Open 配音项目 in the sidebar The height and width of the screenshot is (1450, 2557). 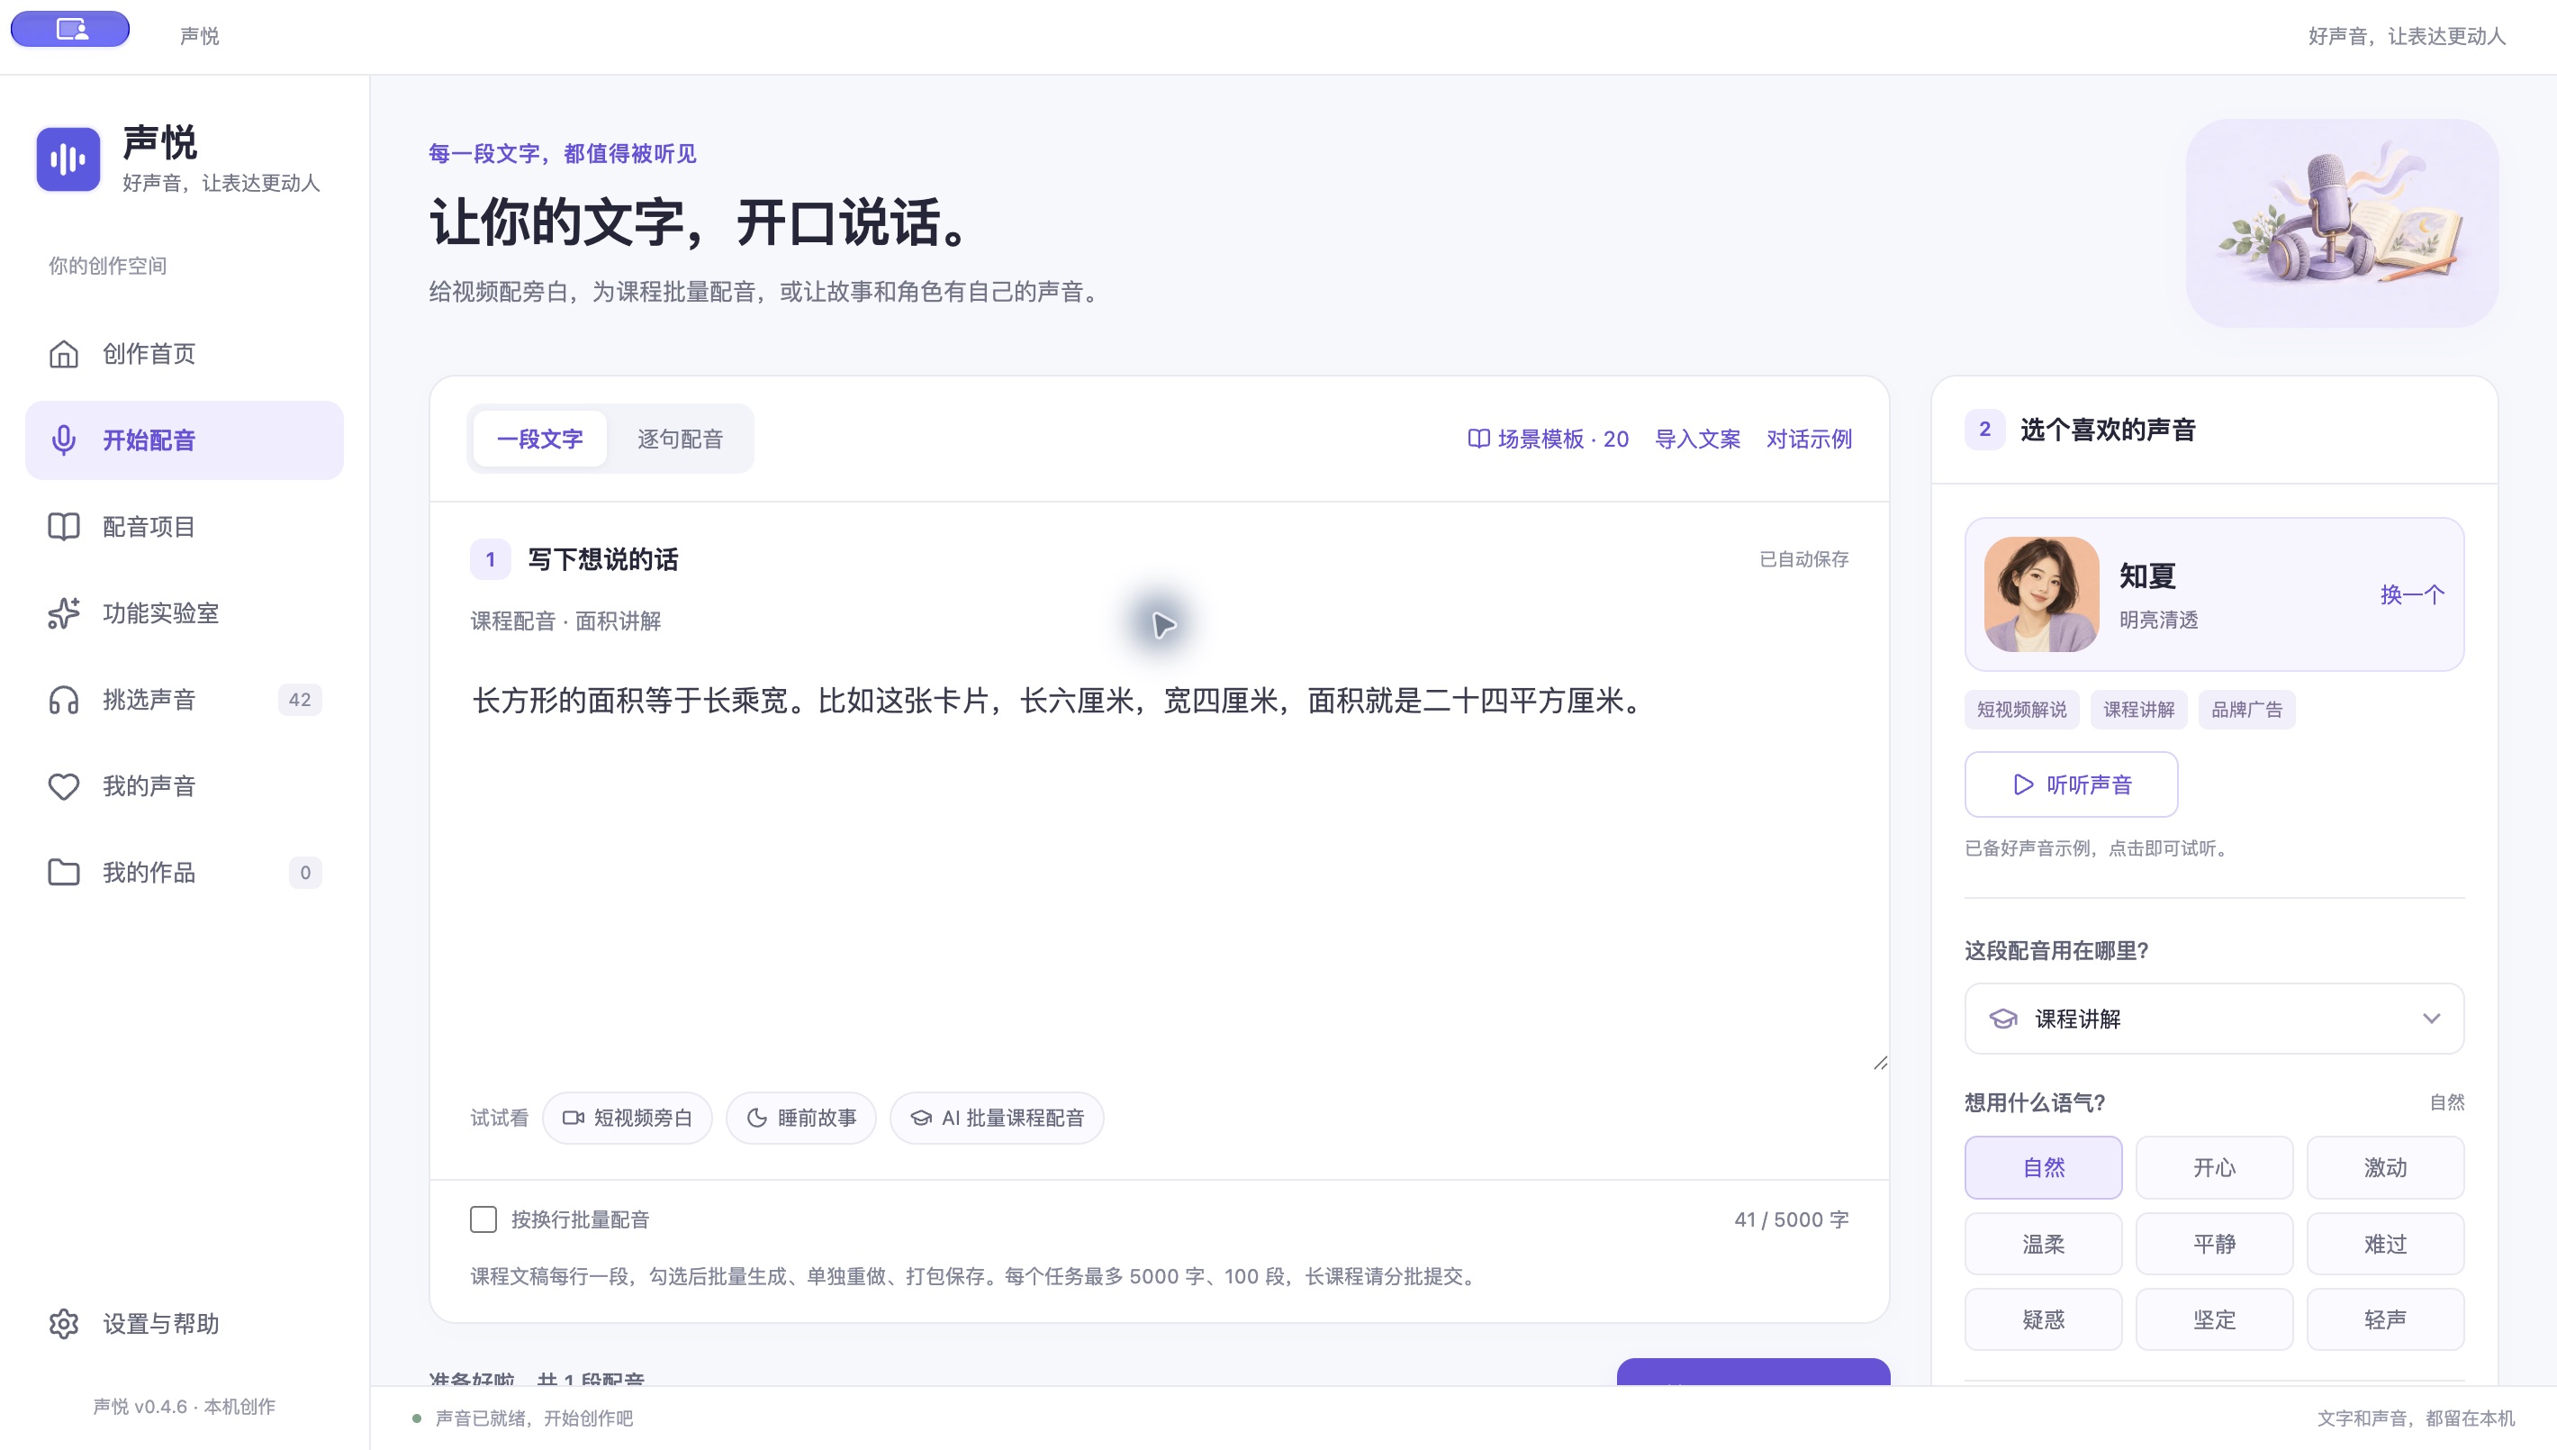(x=185, y=527)
